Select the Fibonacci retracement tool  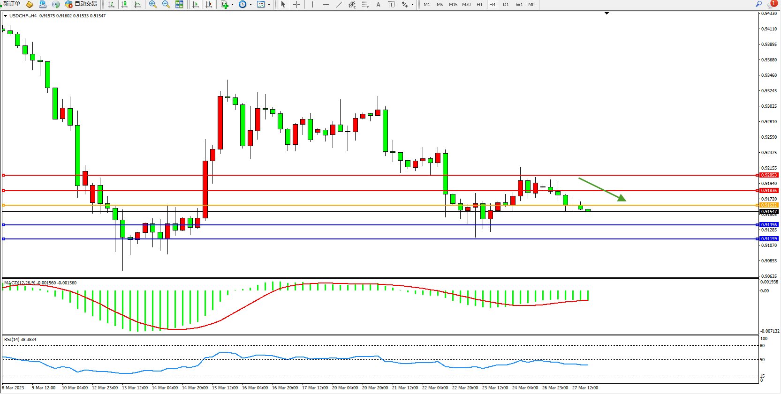pyautogui.click(x=365, y=4)
